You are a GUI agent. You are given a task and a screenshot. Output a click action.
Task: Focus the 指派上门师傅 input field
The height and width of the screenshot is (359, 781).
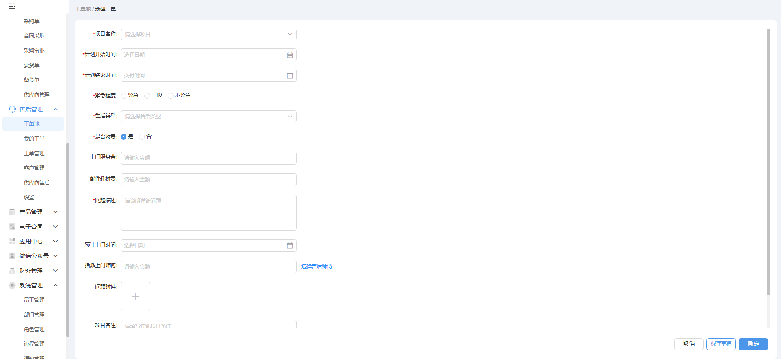pos(209,266)
